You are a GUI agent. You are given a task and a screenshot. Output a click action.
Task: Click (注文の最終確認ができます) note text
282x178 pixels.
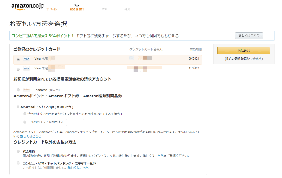(x=244, y=59)
